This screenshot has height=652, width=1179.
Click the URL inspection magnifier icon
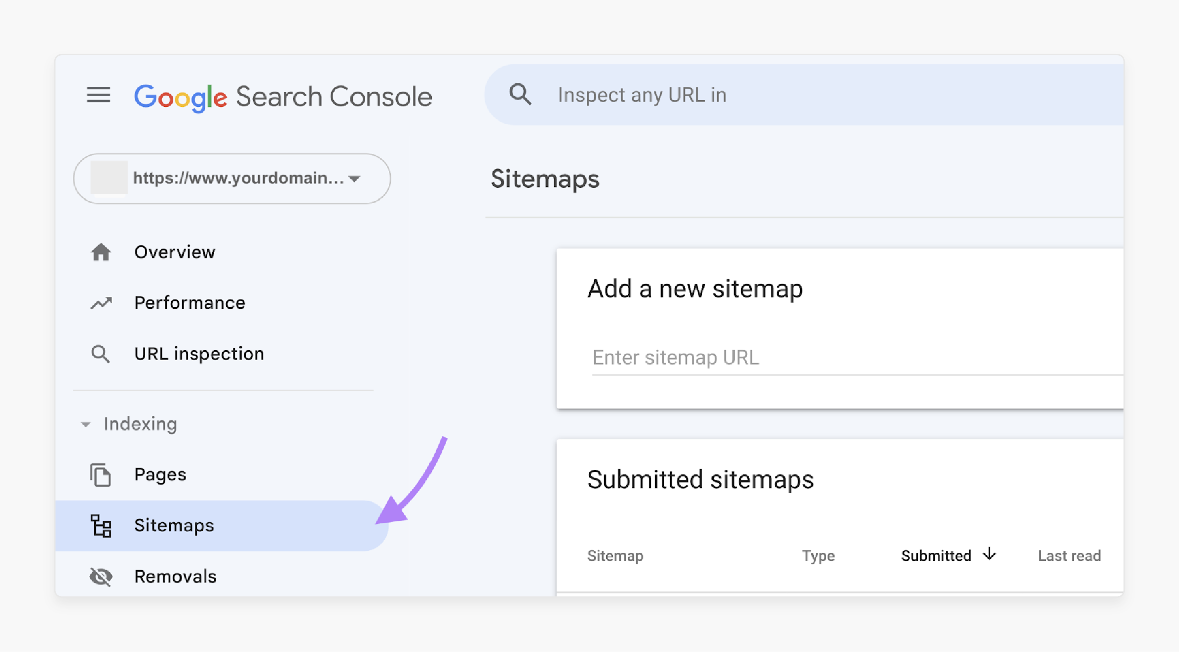(x=101, y=354)
